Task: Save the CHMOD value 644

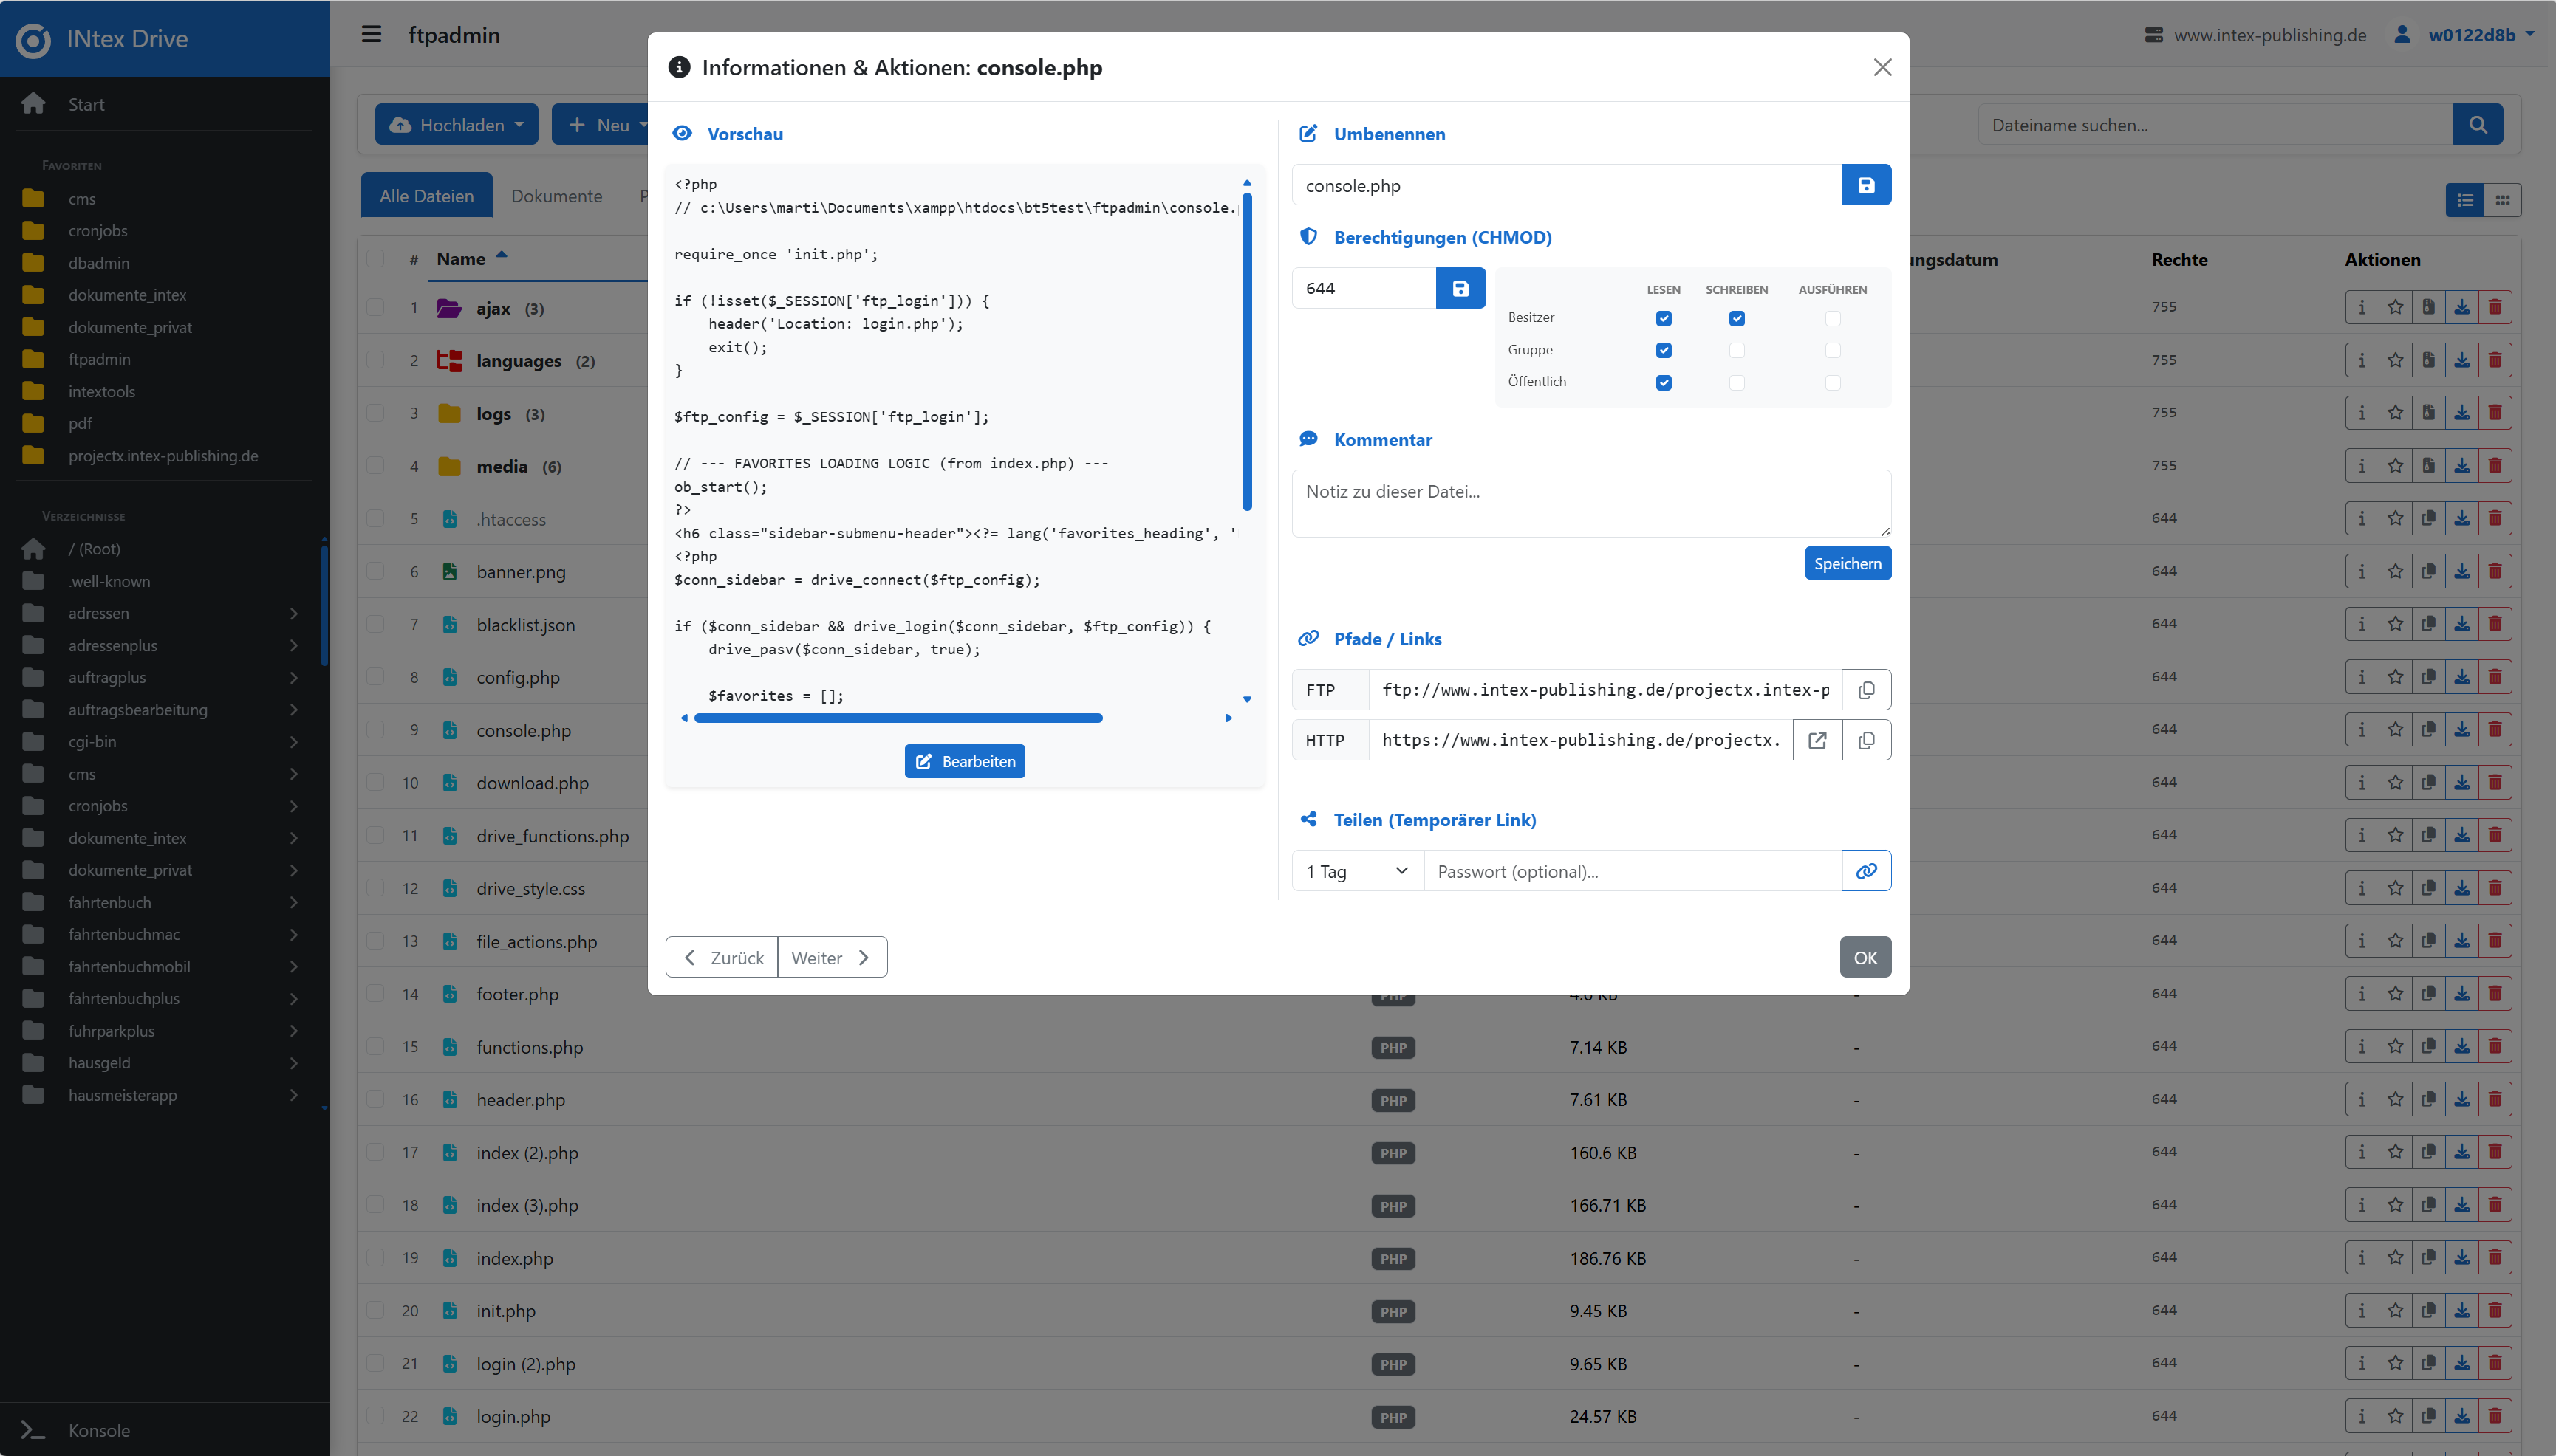Action: pos(1460,287)
